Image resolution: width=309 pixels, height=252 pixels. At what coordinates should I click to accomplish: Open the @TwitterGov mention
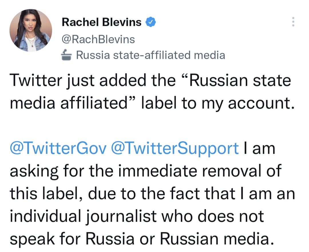(x=58, y=149)
